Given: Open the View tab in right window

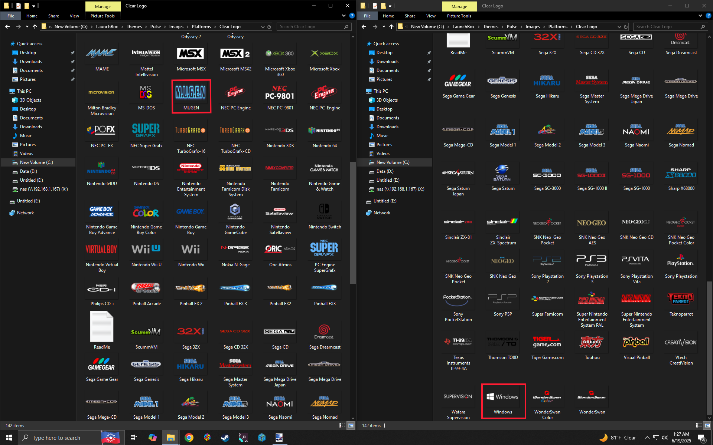Looking at the screenshot, I should click(x=431, y=16).
